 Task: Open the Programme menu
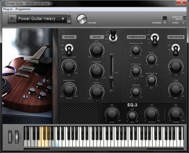tap(23, 9)
